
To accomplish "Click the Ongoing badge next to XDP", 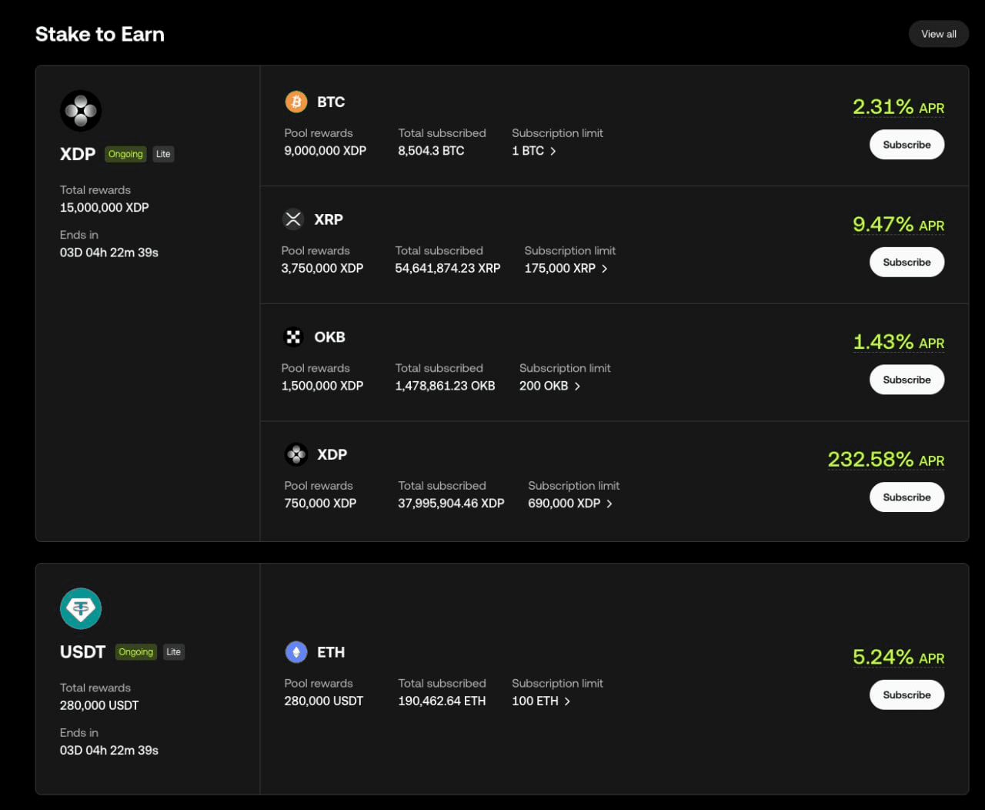I will (x=125, y=154).
